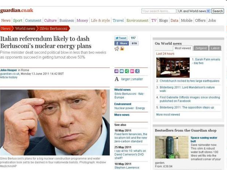Click the Twitter Tweet button
Screen dimensions: 227x170
pos(121,38)
